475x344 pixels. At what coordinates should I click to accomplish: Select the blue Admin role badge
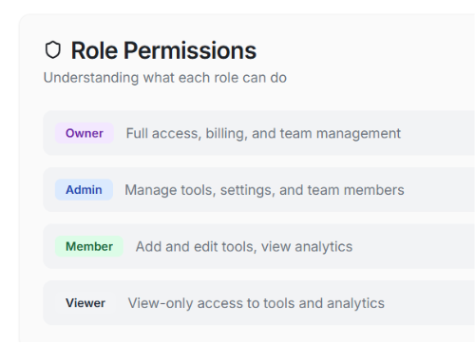tap(84, 190)
